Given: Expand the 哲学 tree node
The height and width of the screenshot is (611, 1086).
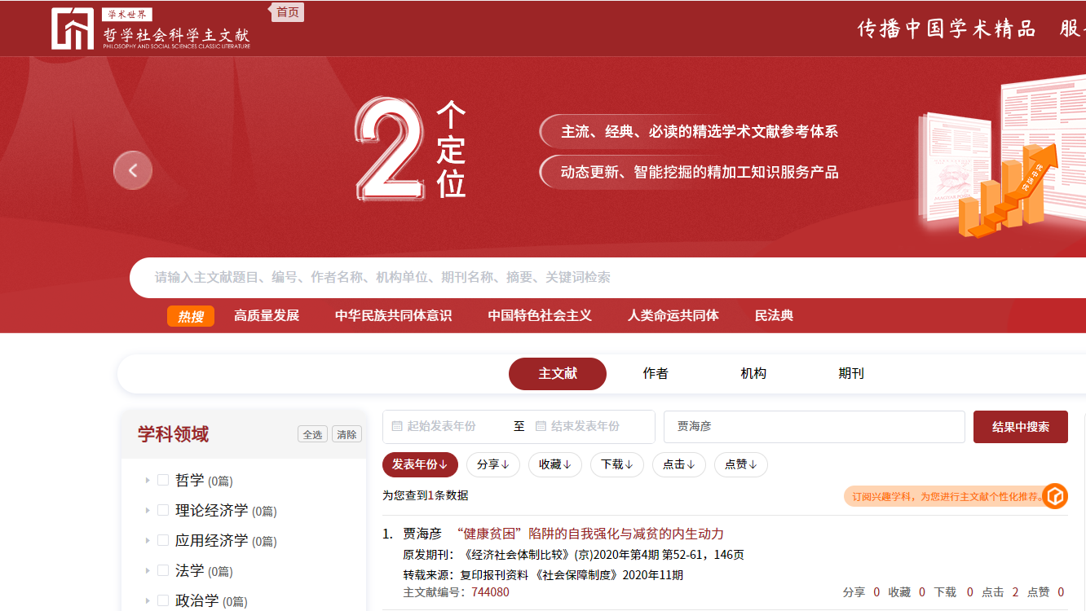Looking at the screenshot, I should coord(148,480).
